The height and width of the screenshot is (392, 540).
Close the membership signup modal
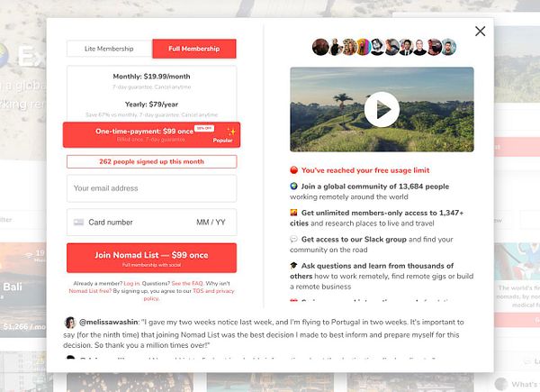click(480, 31)
